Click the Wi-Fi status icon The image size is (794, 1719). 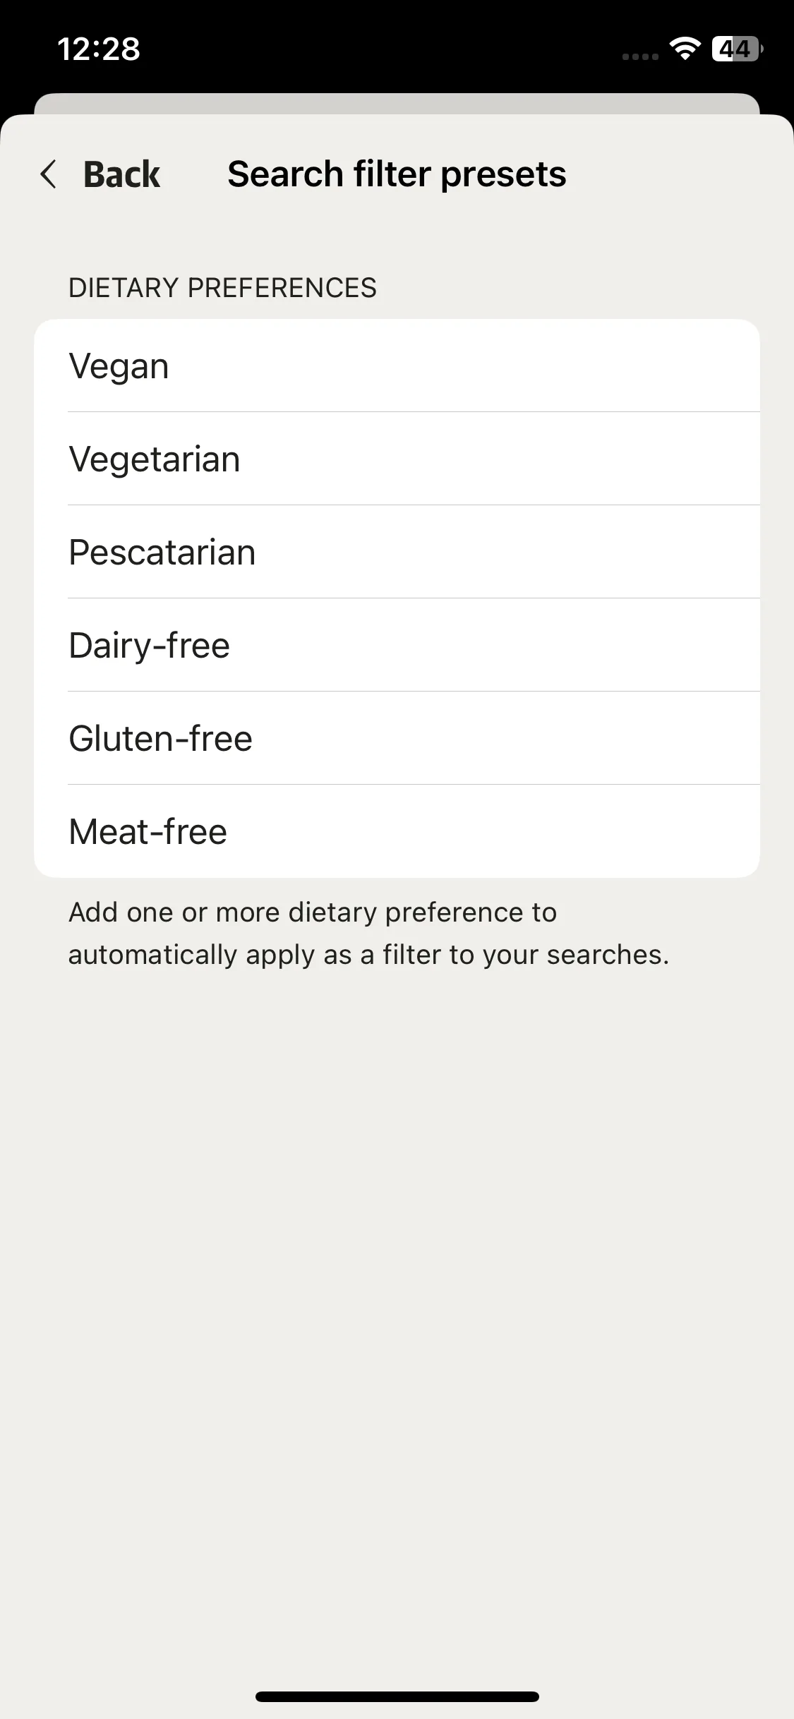(685, 49)
